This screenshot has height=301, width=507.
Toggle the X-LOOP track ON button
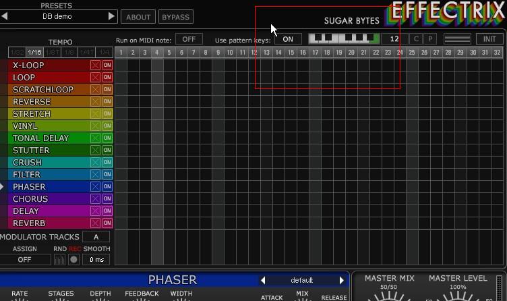pyautogui.click(x=107, y=65)
